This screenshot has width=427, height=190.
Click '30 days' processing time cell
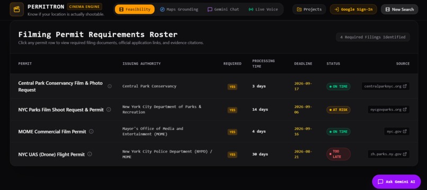tap(260, 154)
